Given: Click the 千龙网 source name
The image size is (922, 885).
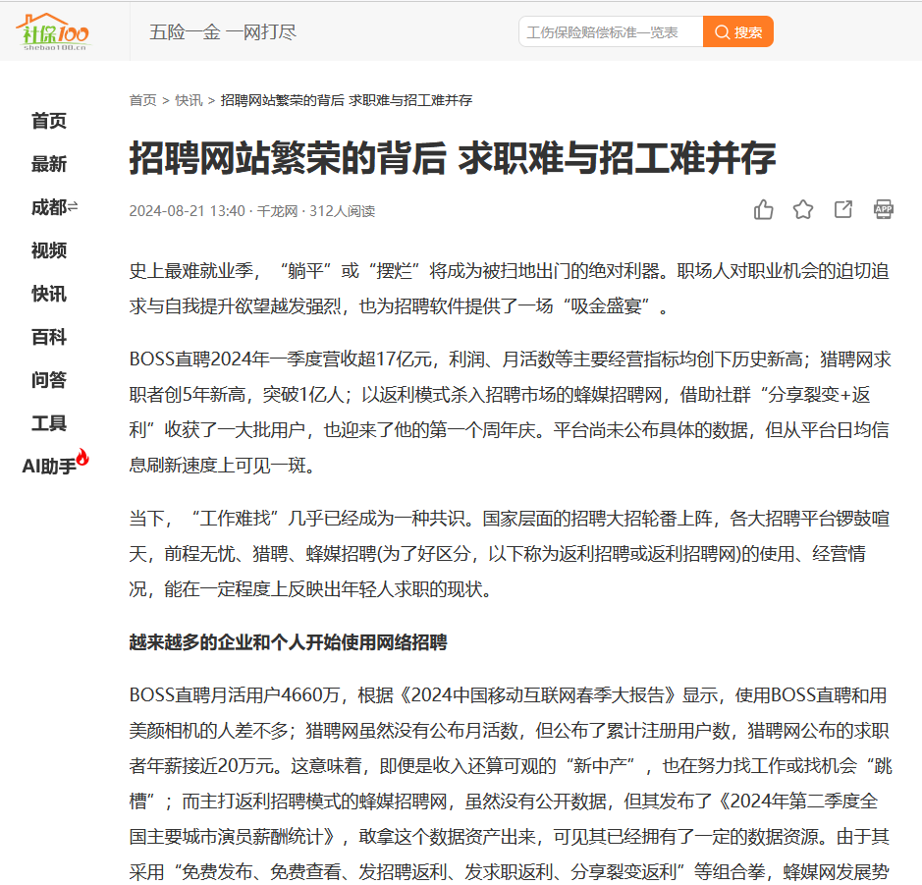Looking at the screenshot, I should click(277, 211).
